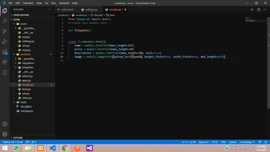Viewport: 270px width, 152px height.
Task: Open Manage gear settings menu
Action: 5,134
